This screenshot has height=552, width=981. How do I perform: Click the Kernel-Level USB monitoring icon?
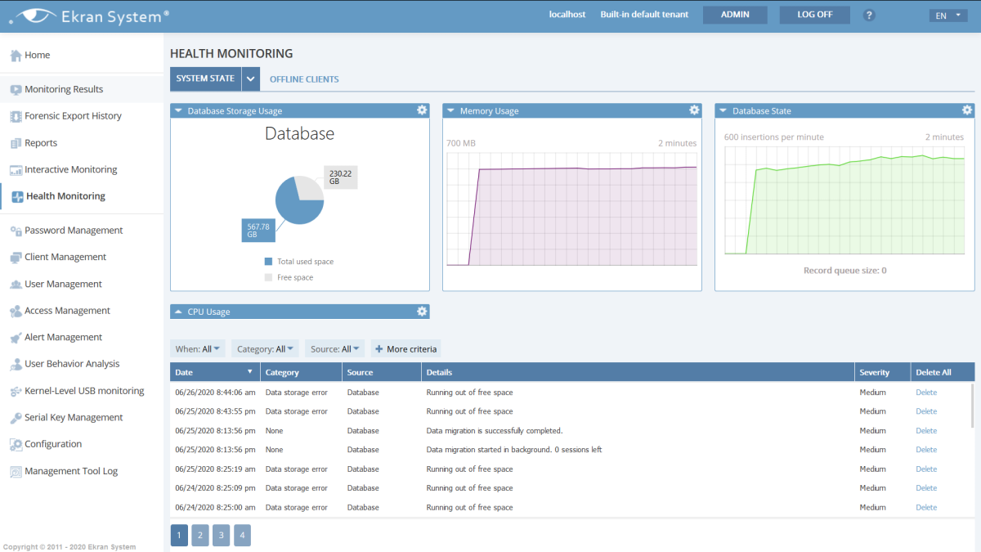16,392
